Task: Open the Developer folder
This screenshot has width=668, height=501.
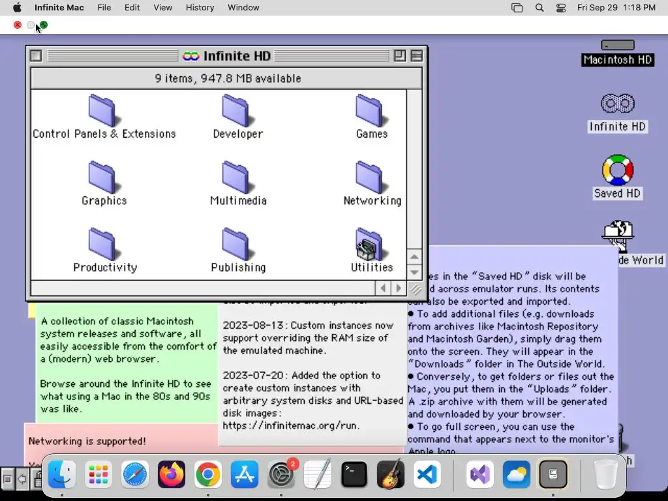Action: pos(237,117)
